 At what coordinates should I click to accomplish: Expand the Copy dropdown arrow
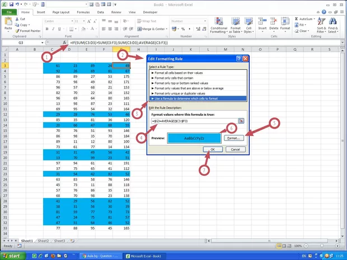point(29,25)
